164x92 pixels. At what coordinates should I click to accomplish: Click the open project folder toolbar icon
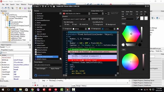click(x=20, y=8)
